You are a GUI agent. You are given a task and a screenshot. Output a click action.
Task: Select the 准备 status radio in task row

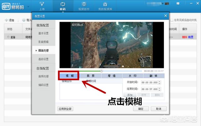point(8,37)
